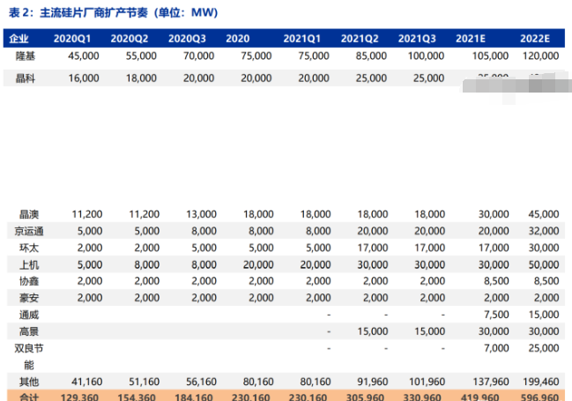Screen dimensions: 572x401
Task: Select 合计 2022E total 596,960
Action: tap(539, 397)
